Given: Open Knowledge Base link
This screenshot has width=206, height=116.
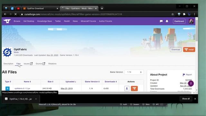Looking at the screenshot, I should coord(44,21).
